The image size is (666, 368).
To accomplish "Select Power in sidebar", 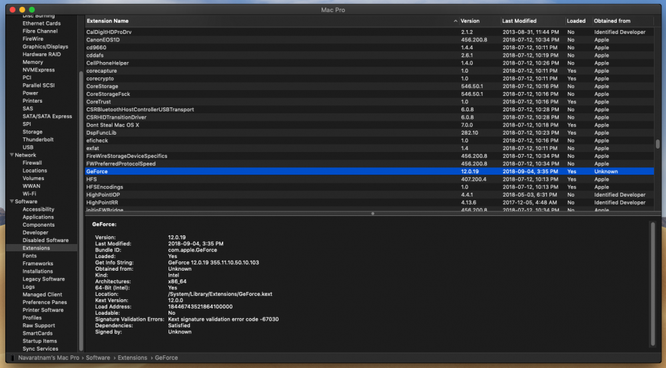I will tap(30, 93).
